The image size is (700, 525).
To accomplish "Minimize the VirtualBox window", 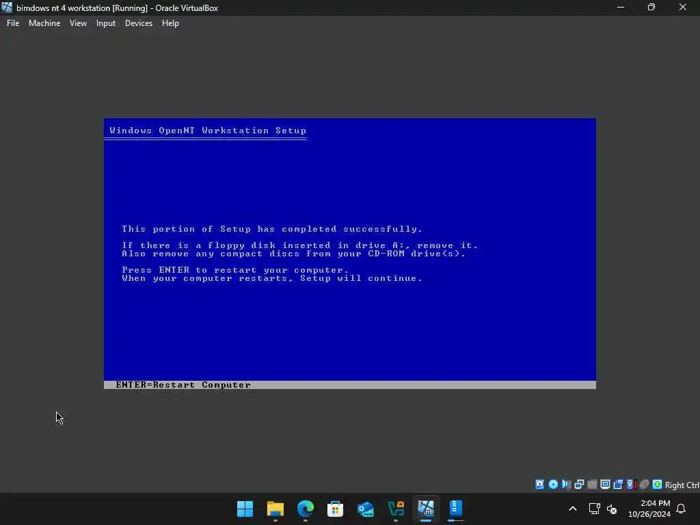I will pyautogui.click(x=621, y=8).
